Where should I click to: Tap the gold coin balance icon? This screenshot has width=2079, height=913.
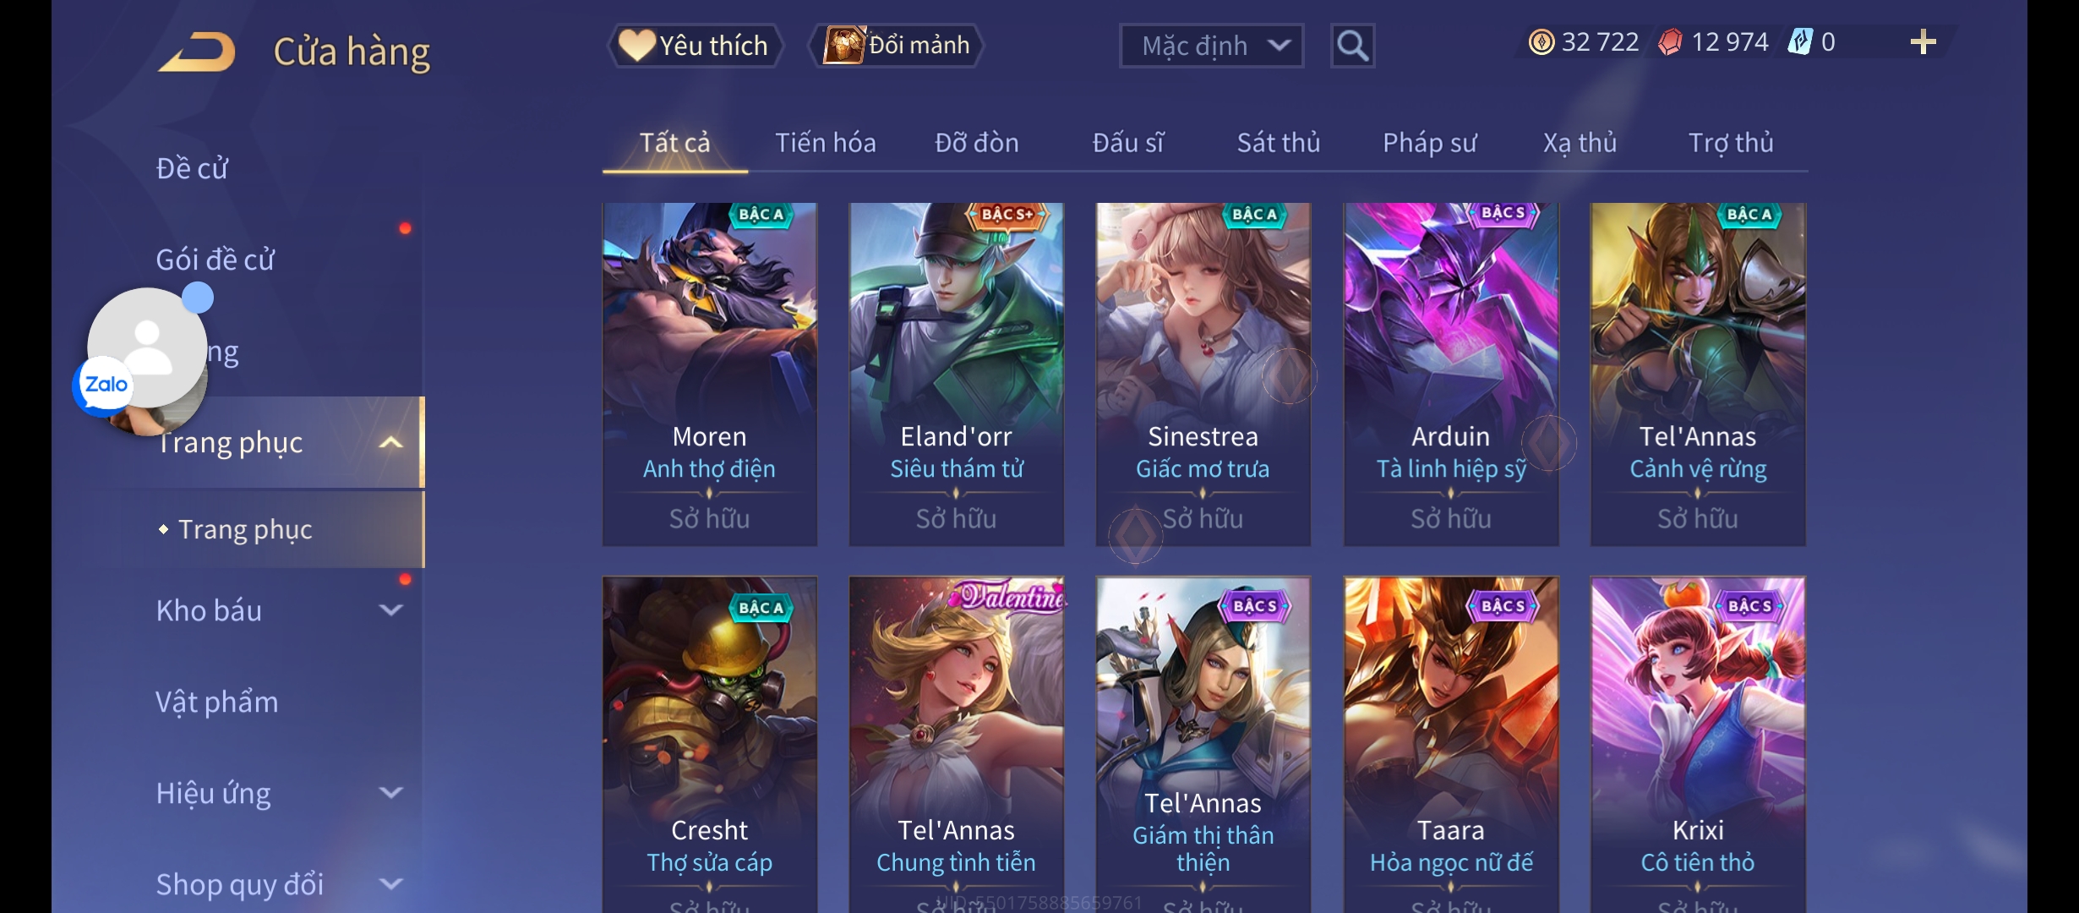point(1541,42)
